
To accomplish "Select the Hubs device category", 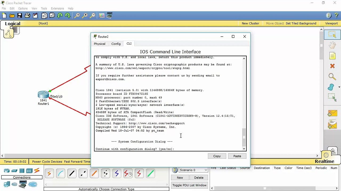I will pyautogui.click(x=22, y=171).
